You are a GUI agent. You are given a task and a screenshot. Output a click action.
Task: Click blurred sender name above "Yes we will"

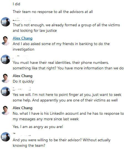pos(22,89)
